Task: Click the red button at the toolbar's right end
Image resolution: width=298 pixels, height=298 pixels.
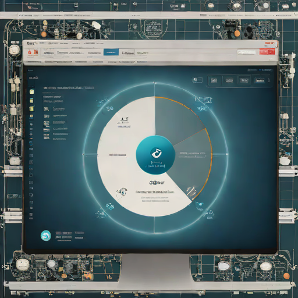Action: coord(267,52)
